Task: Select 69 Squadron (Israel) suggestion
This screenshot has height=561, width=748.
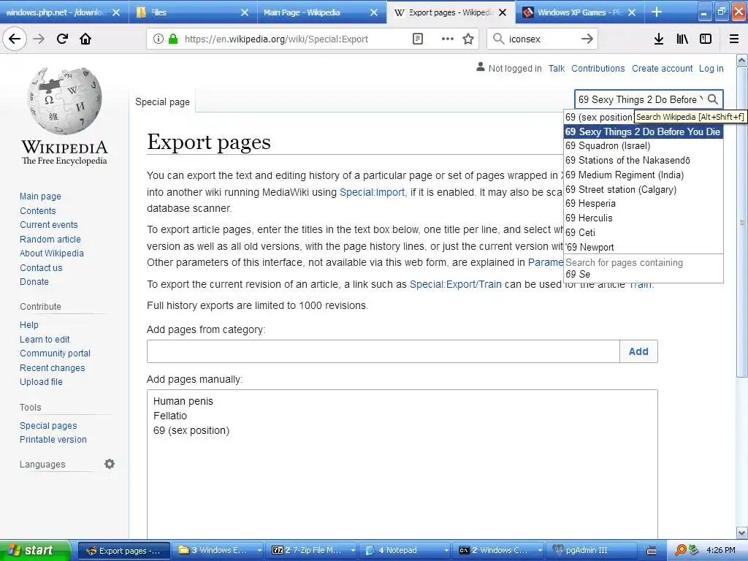Action: (x=643, y=145)
